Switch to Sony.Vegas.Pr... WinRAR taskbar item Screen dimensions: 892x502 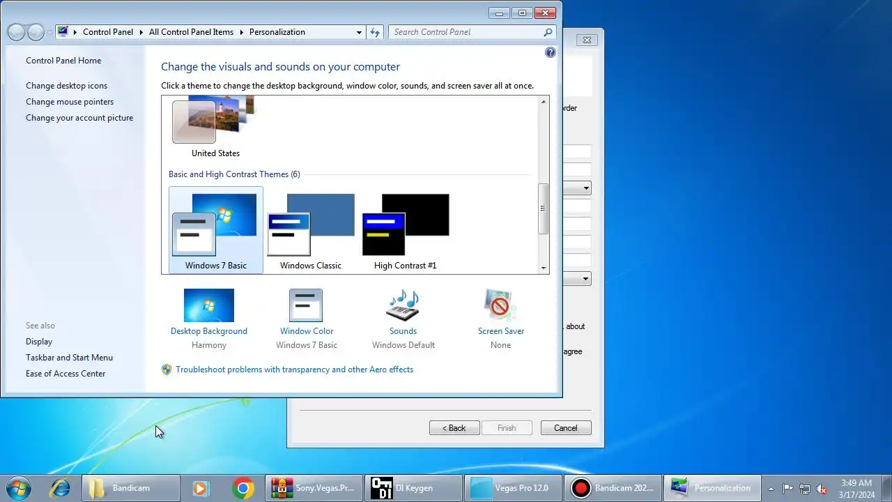pyautogui.click(x=314, y=488)
